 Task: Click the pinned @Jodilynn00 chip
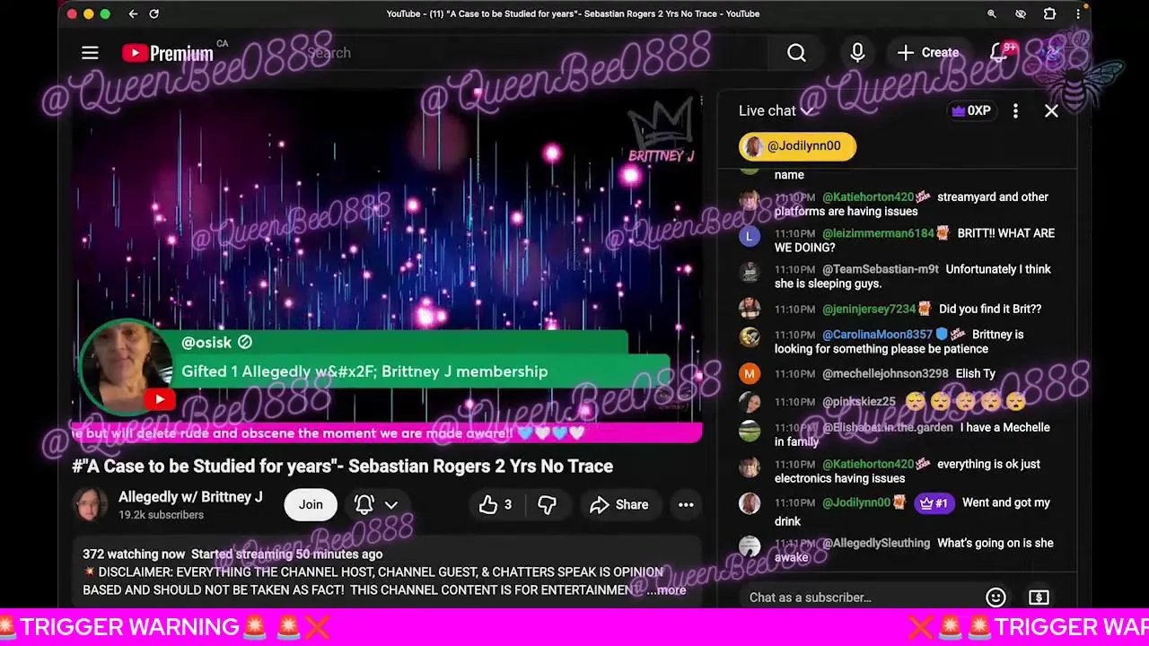click(x=797, y=146)
